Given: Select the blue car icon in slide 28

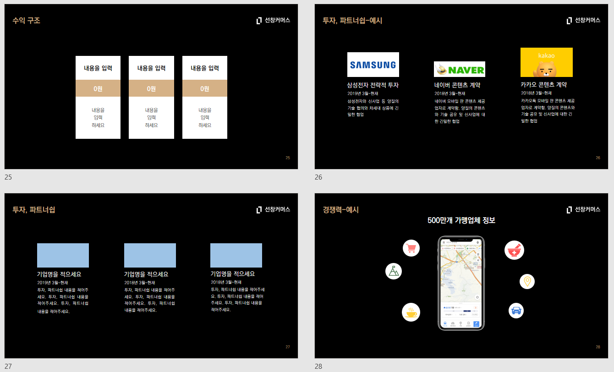Looking at the screenshot, I should pos(516,311).
